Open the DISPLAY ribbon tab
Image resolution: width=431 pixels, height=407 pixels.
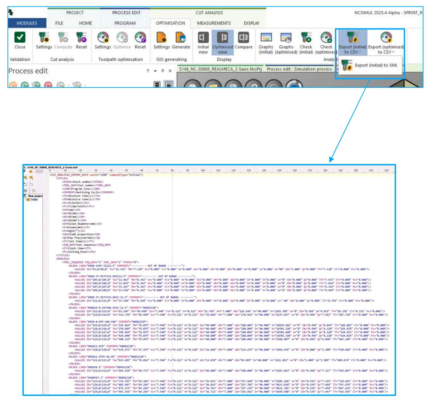click(251, 23)
